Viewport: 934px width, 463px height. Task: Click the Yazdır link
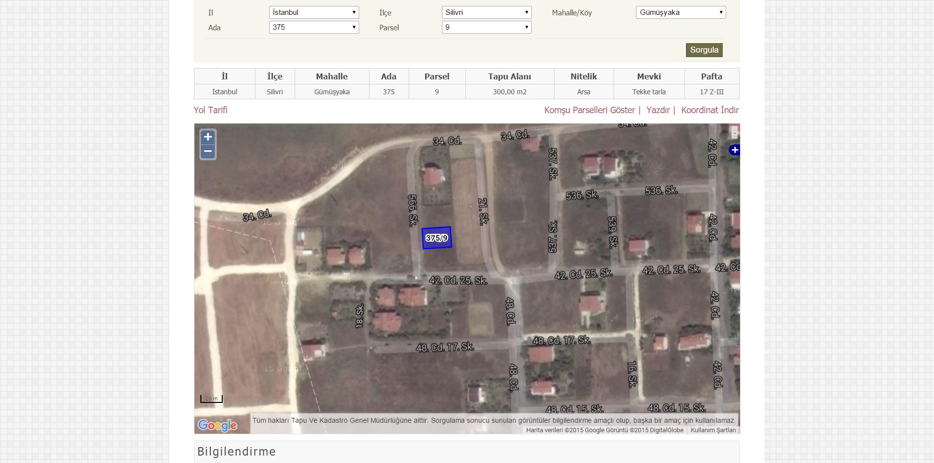(658, 110)
